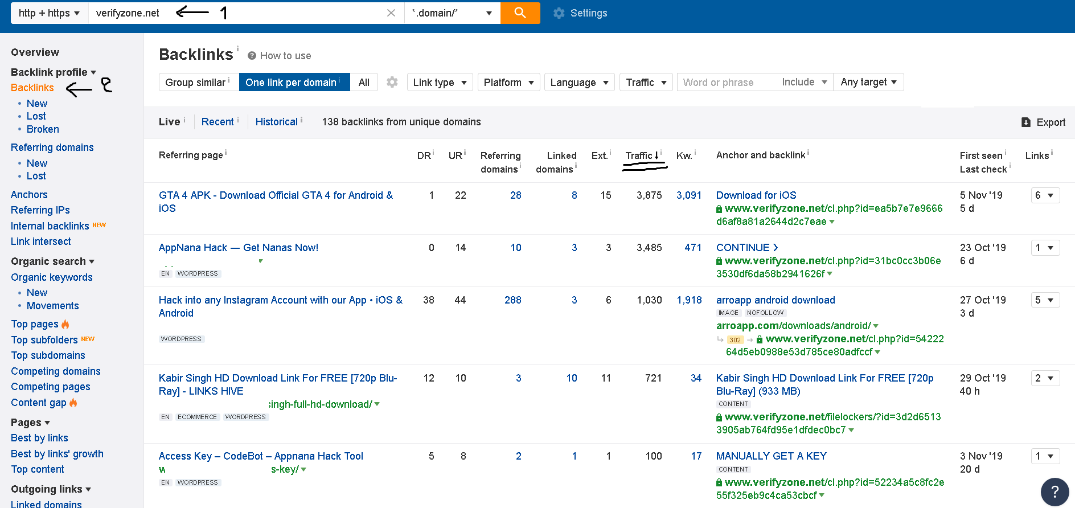Click the How to use help link
This screenshot has height=508, width=1075.
pos(280,56)
